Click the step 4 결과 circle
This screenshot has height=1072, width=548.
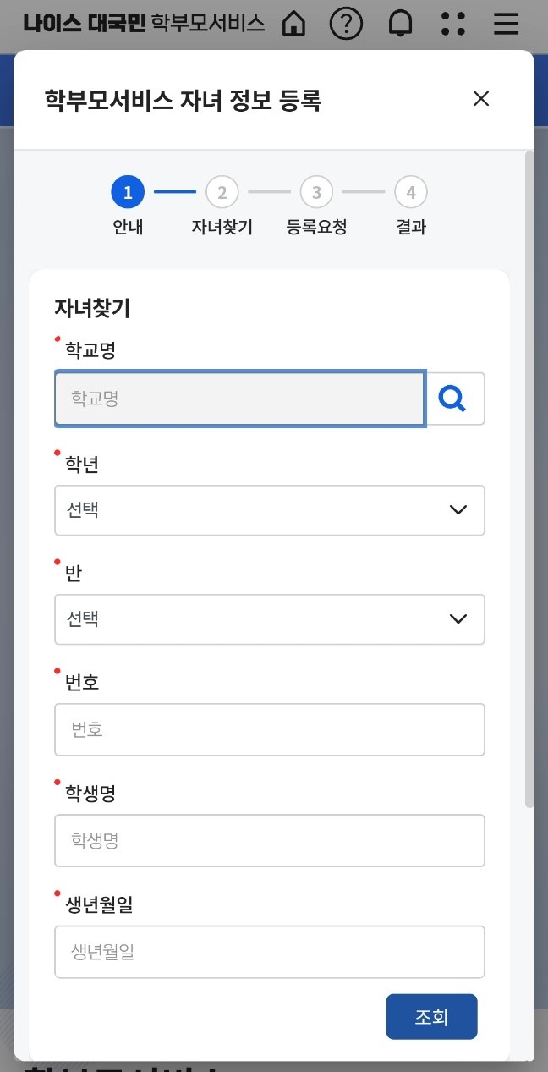[411, 191]
